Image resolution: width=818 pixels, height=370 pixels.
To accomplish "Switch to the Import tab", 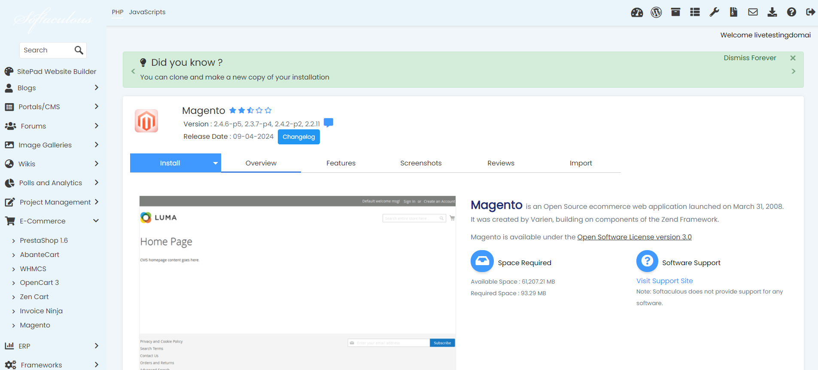I will [x=581, y=163].
